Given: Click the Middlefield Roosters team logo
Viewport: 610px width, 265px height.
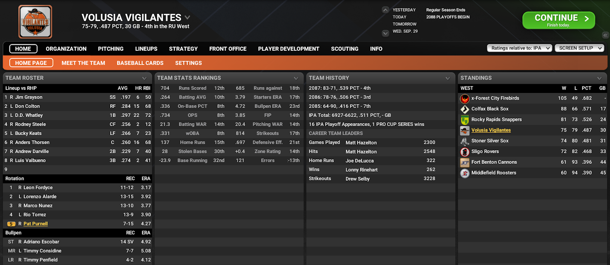Looking at the screenshot, I should tap(465, 173).
